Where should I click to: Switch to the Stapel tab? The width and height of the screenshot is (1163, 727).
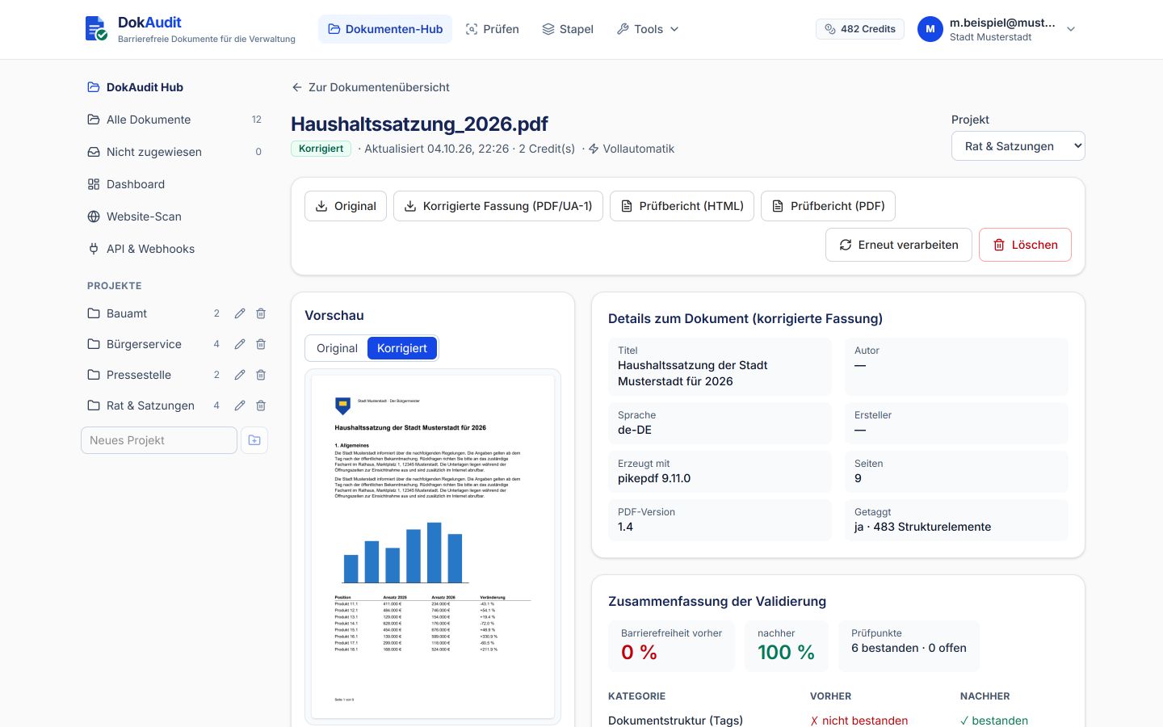[x=568, y=29]
